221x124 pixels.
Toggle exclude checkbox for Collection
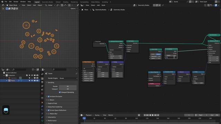[27, 75]
